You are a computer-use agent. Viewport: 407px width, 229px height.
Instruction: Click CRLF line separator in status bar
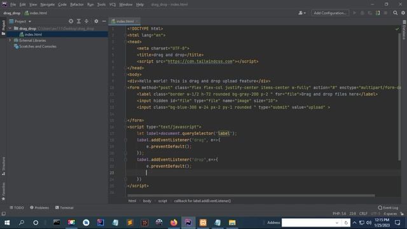(363, 214)
